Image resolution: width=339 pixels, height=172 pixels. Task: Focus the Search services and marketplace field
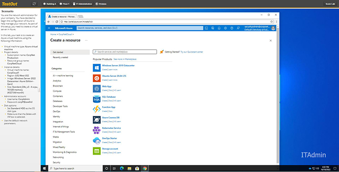(125, 52)
